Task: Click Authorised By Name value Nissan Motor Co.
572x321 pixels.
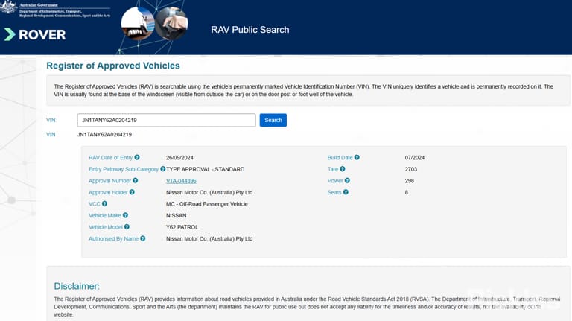Action: click(x=209, y=239)
